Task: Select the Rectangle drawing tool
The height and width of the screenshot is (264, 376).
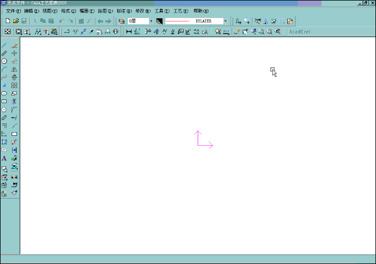Action: pyautogui.click(x=4, y=101)
